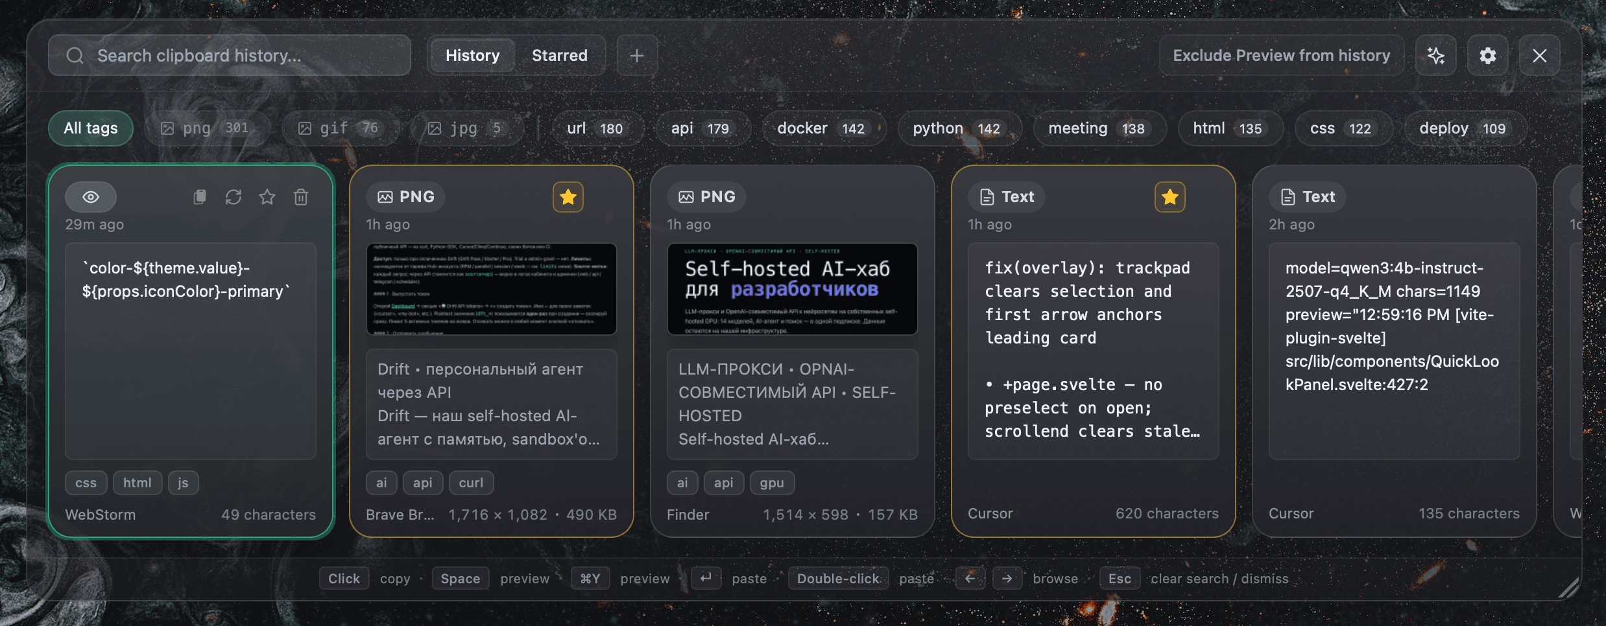The height and width of the screenshot is (626, 1606).
Task: Click the left arrow browse key hint
Action: (970, 578)
